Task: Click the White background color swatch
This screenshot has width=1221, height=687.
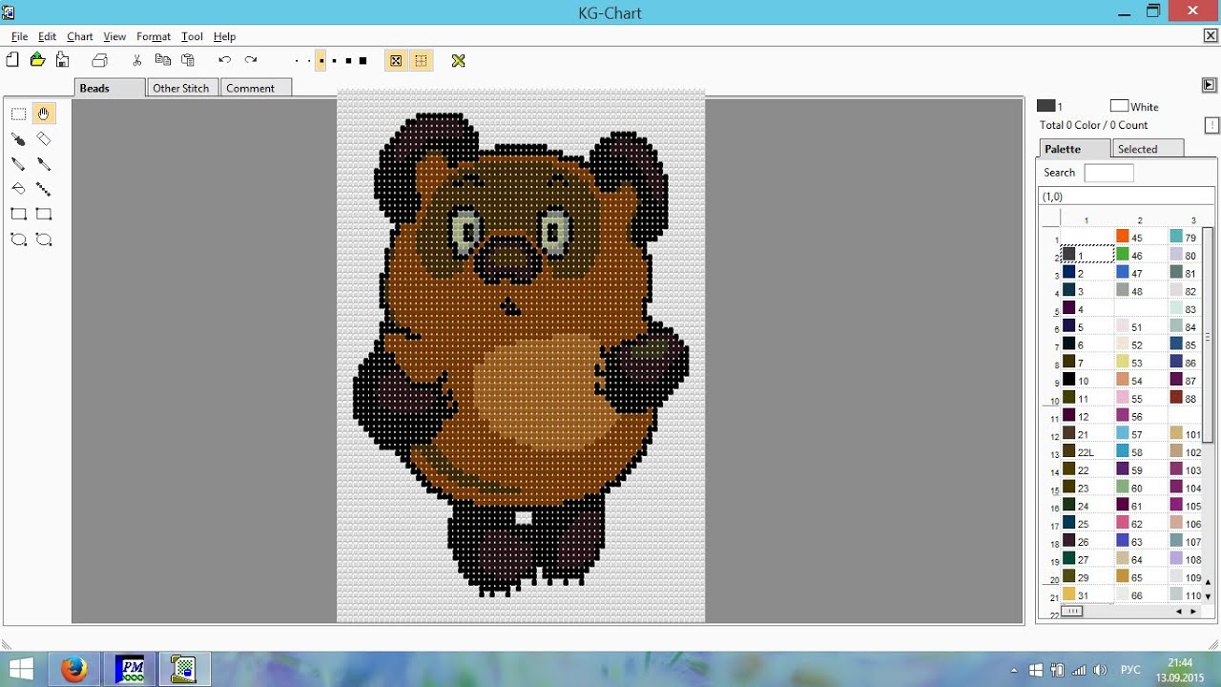Action: 1119,106
